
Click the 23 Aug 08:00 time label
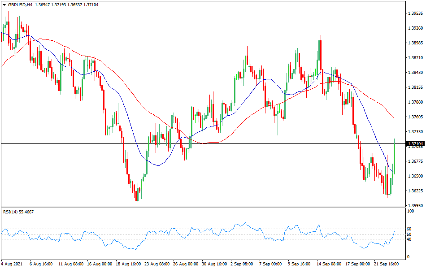[x=156, y=264]
